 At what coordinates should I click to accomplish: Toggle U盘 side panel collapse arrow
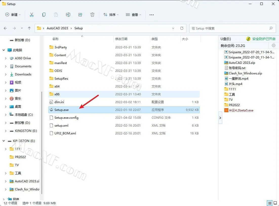tap(220, 118)
